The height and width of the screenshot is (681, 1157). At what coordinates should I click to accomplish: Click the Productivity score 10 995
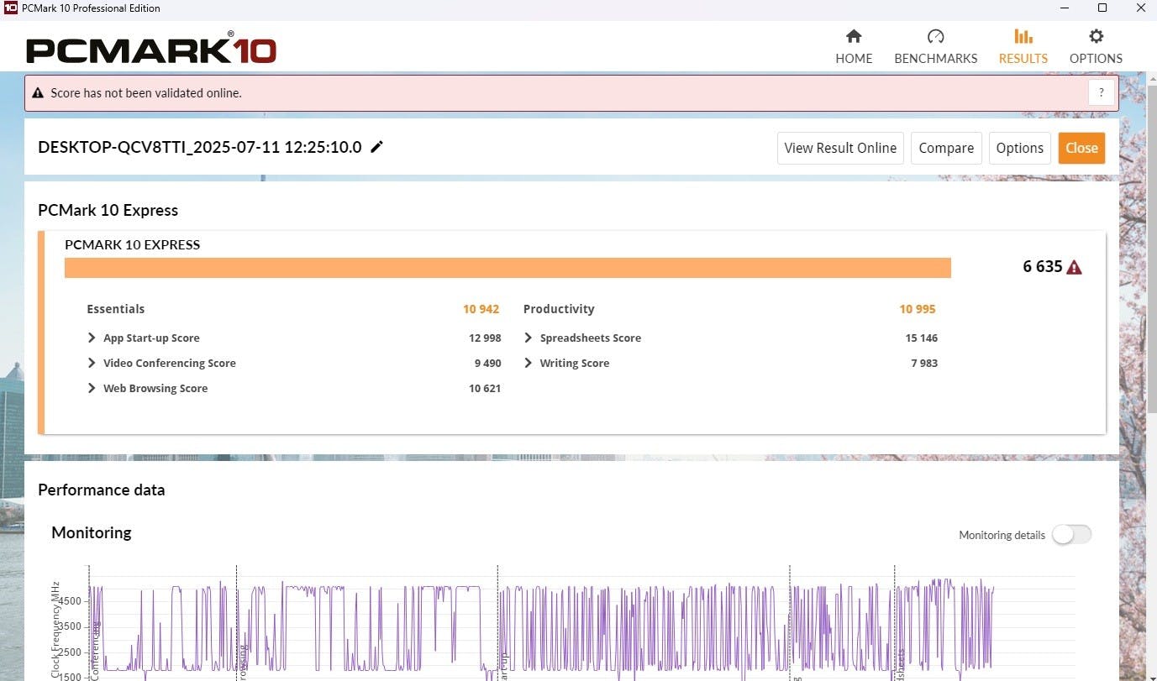pos(918,309)
